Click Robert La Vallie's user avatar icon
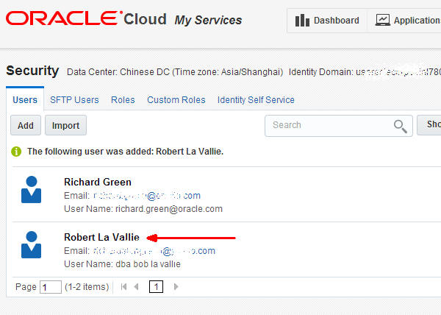Viewport: 441px width, 315px height. [x=32, y=245]
